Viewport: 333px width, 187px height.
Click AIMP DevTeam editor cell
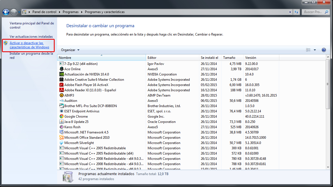pos(159,95)
